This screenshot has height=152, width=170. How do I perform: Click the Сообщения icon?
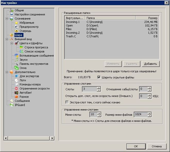point(12,101)
